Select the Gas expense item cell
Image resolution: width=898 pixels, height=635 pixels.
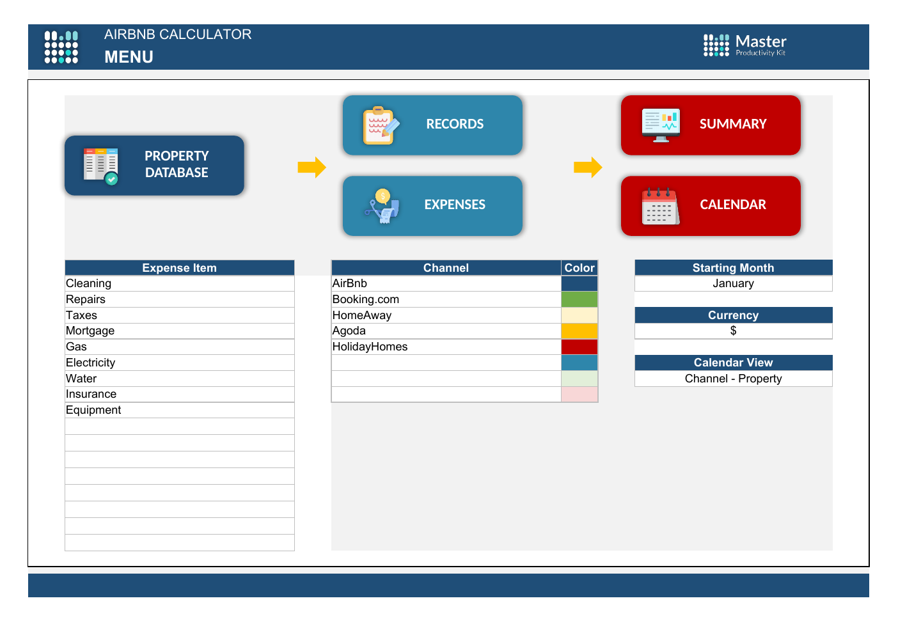(x=180, y=347)
